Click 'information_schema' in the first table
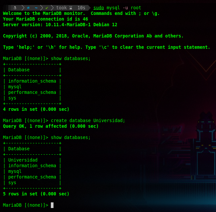The height and width of the screenshot is (212, 216). tap(32, 81)
